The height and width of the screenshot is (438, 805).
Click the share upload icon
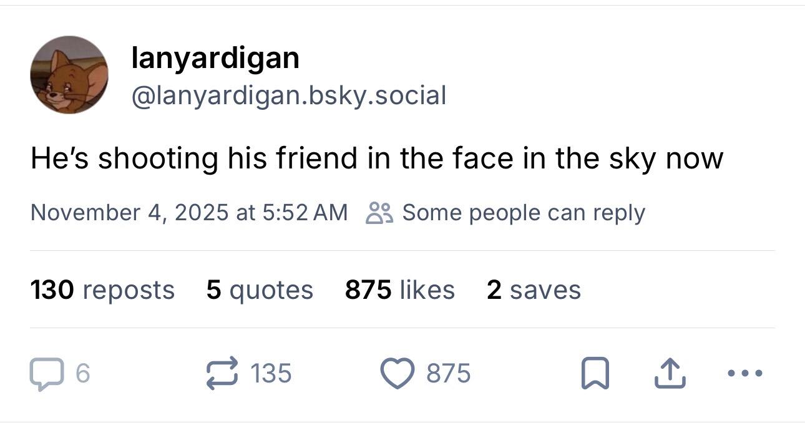point(670,374)
